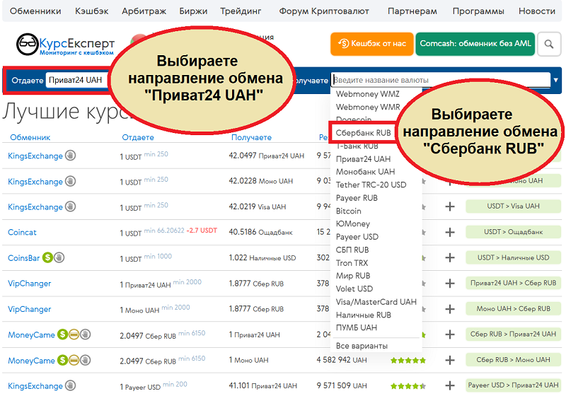Open the Coincat exchanger link

22,232
